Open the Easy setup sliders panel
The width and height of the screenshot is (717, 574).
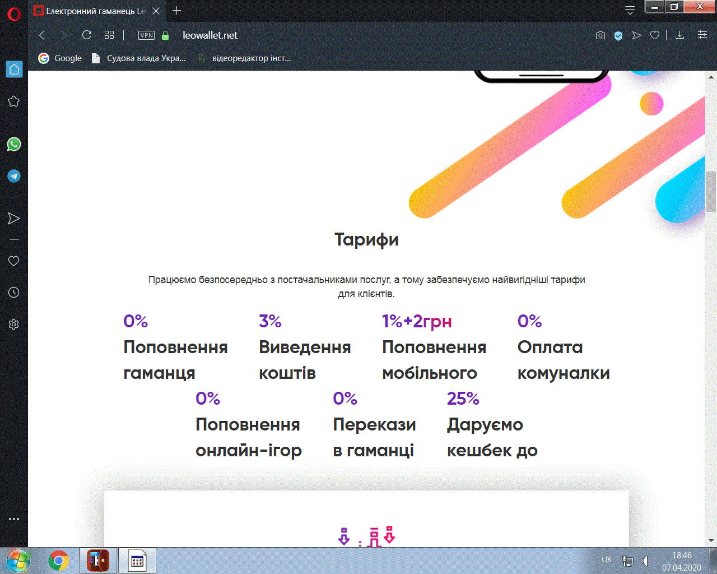[x=702, y=35]
